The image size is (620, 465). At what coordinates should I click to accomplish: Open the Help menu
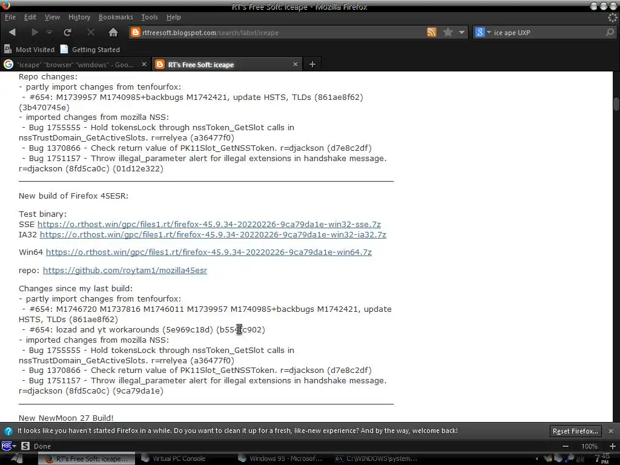173,17
